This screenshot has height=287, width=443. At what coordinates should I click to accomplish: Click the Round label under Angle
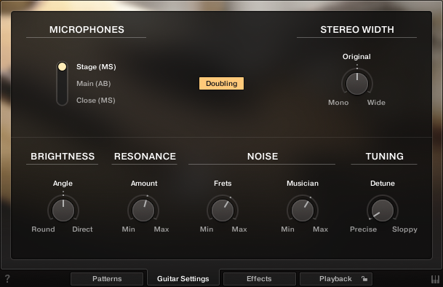[x=43, y=229]
